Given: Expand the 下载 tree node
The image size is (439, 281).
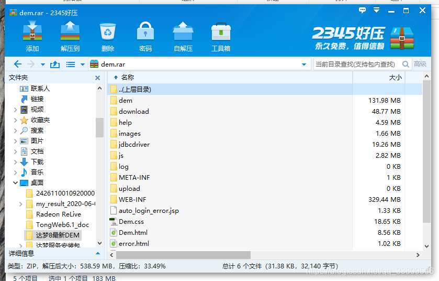Looking at the screenshot, I should (x=15, y=162).
